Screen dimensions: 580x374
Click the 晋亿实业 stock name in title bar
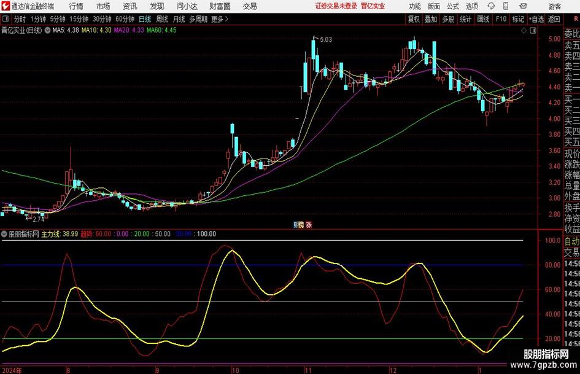tap(373, 6)
